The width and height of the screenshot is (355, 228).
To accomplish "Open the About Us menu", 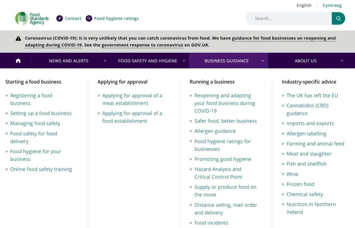I will [x=305, y=61].
